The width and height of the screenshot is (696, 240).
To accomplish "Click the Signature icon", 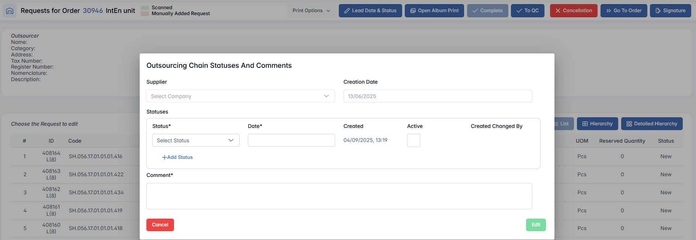I will pyautogui.click(x=658, y=11).
